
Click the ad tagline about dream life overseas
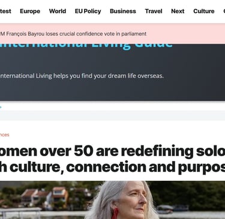pos(82,76)
